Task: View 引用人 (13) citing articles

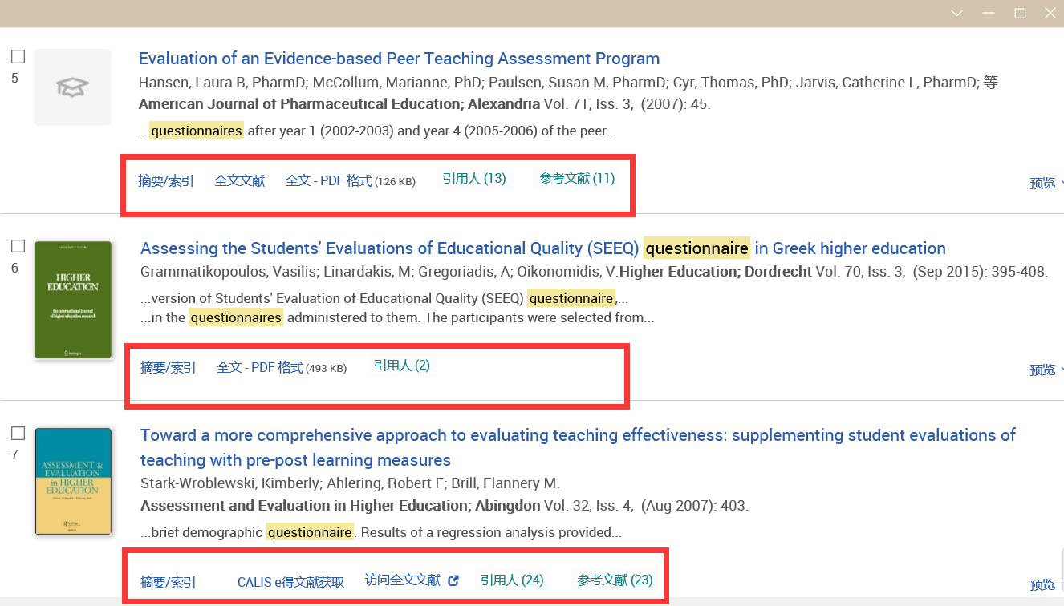Action: pos(474,178)
